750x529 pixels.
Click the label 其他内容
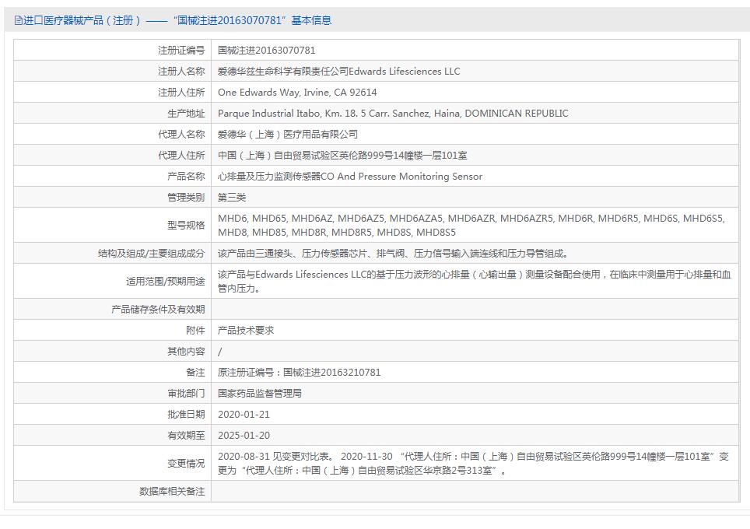(186, 352)
